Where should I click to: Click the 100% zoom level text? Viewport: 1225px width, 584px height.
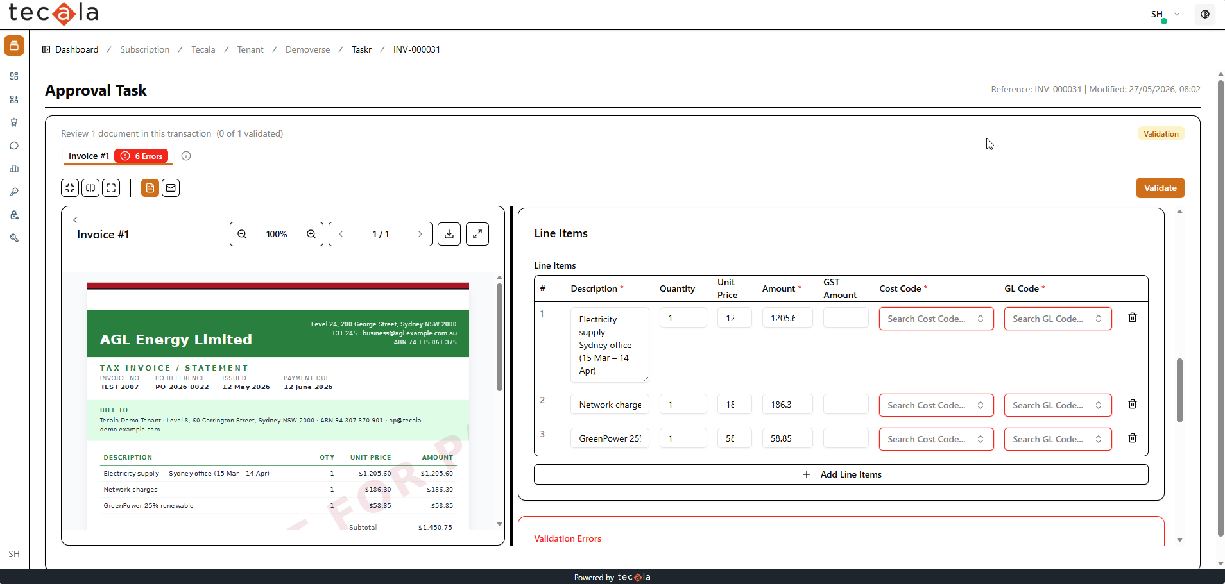click(277, 234)
